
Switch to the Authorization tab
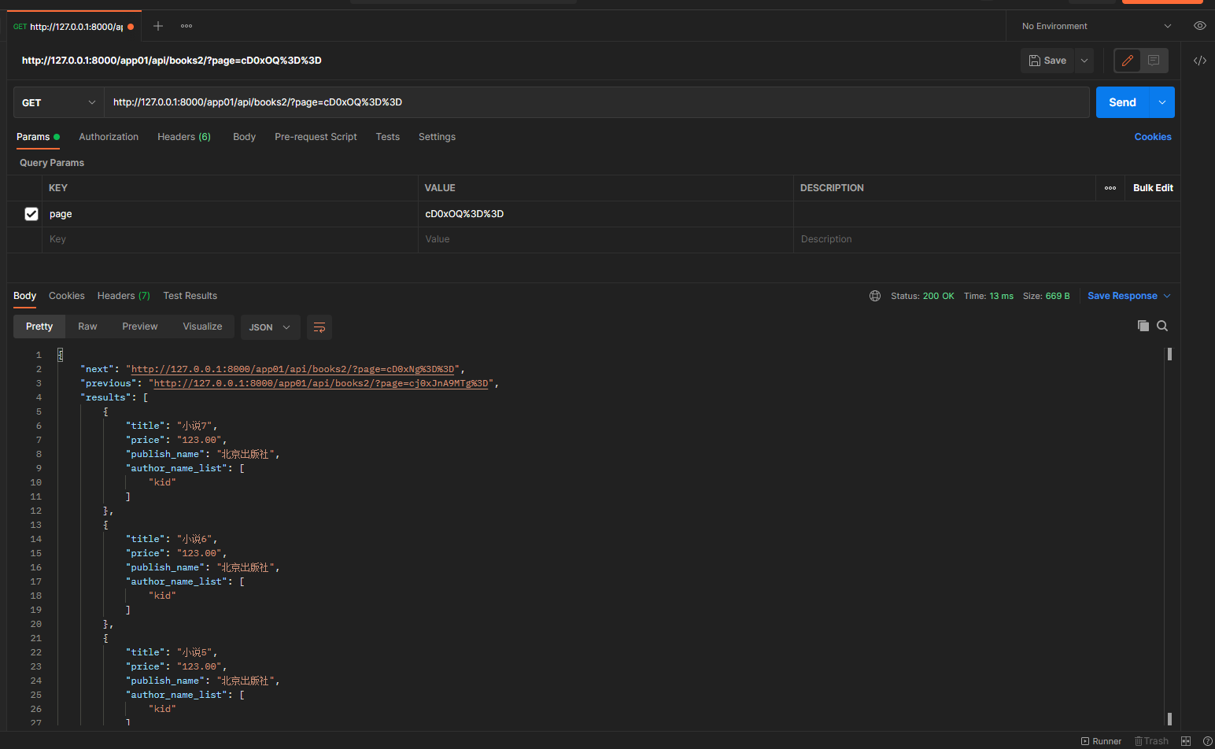coord(109,137)
